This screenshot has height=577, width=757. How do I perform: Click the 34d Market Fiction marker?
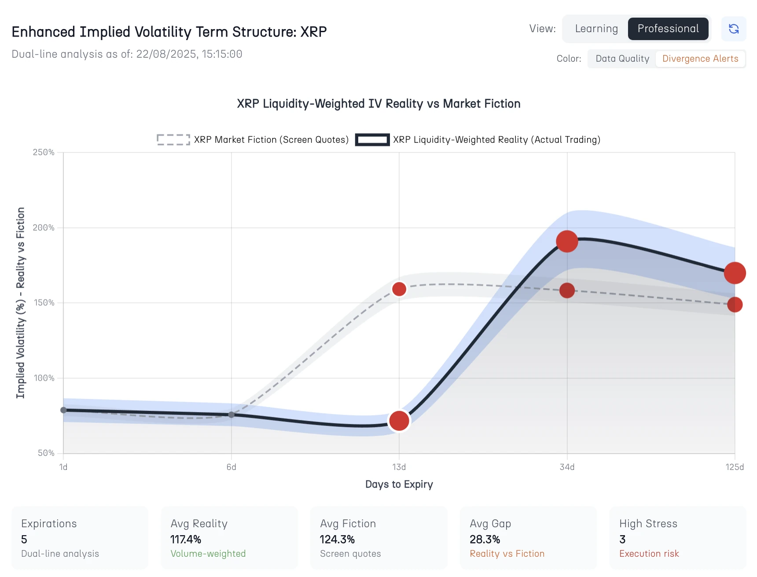click(x=567, y=291)
